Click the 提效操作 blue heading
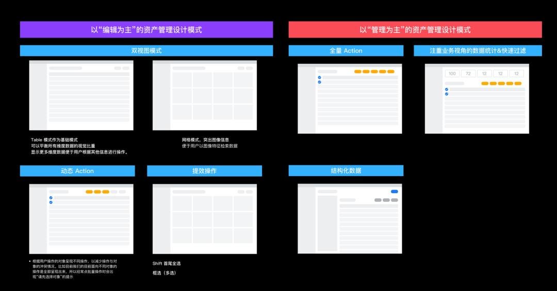Screen dimensions: 557x291 coord(204,171)
